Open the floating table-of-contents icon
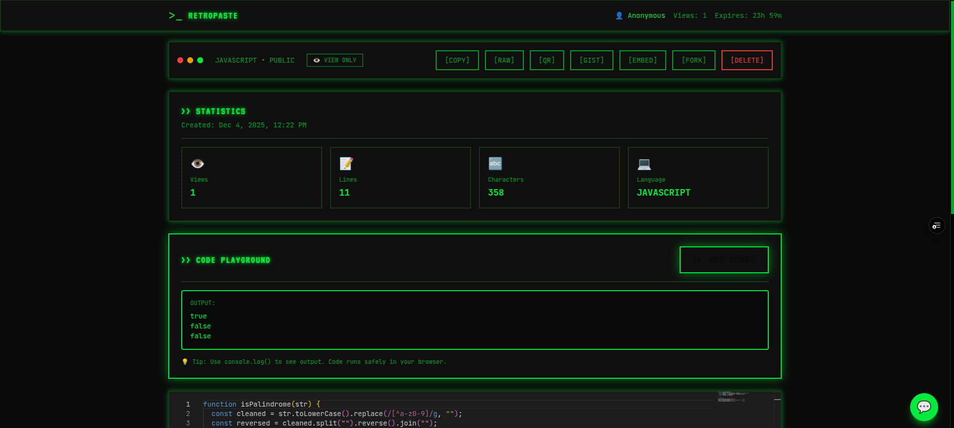This screenshot has height=428, width=954. click(x=937, y=225)
